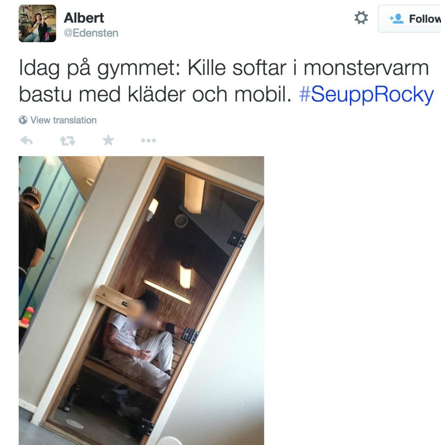Image resolution: width=441 pixels, height=445 pixels.
Task: Favorite the tweet with the star
Action: (x=108, y=140)
